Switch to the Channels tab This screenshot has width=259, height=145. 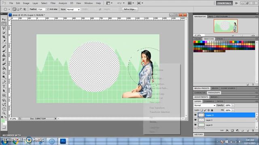click(209, 101)
